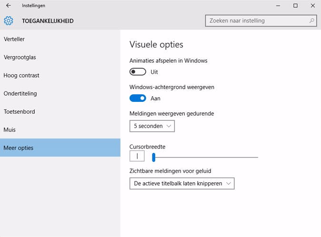Maximize the Instellingen window

click(295, 6)
